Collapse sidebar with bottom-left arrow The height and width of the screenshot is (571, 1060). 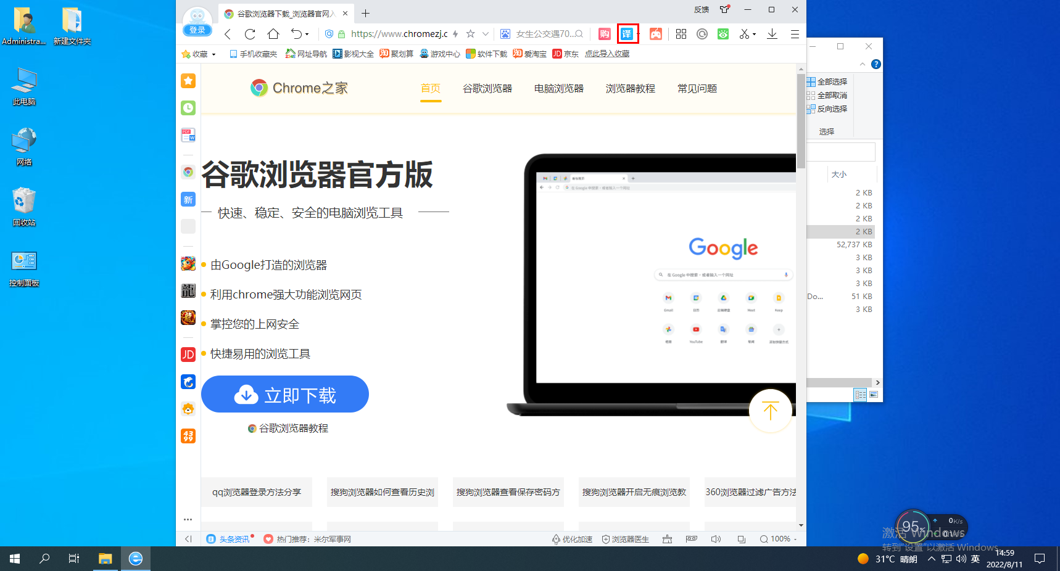(188, 539)
